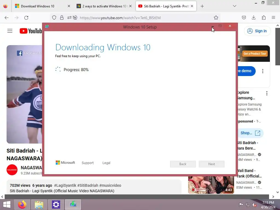Screen dimensions: 280x210
Task: Click the horizontal scrollbar right arrow
Action: click(273, 197)
